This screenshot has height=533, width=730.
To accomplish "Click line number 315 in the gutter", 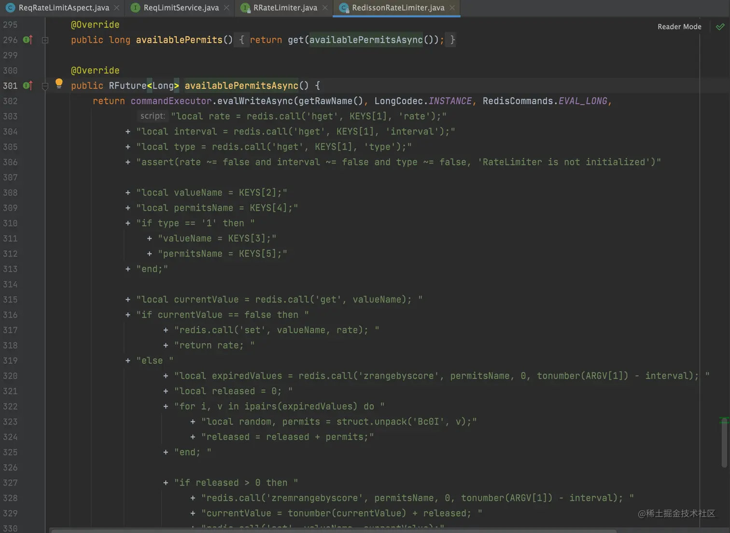I will (10, 300).
